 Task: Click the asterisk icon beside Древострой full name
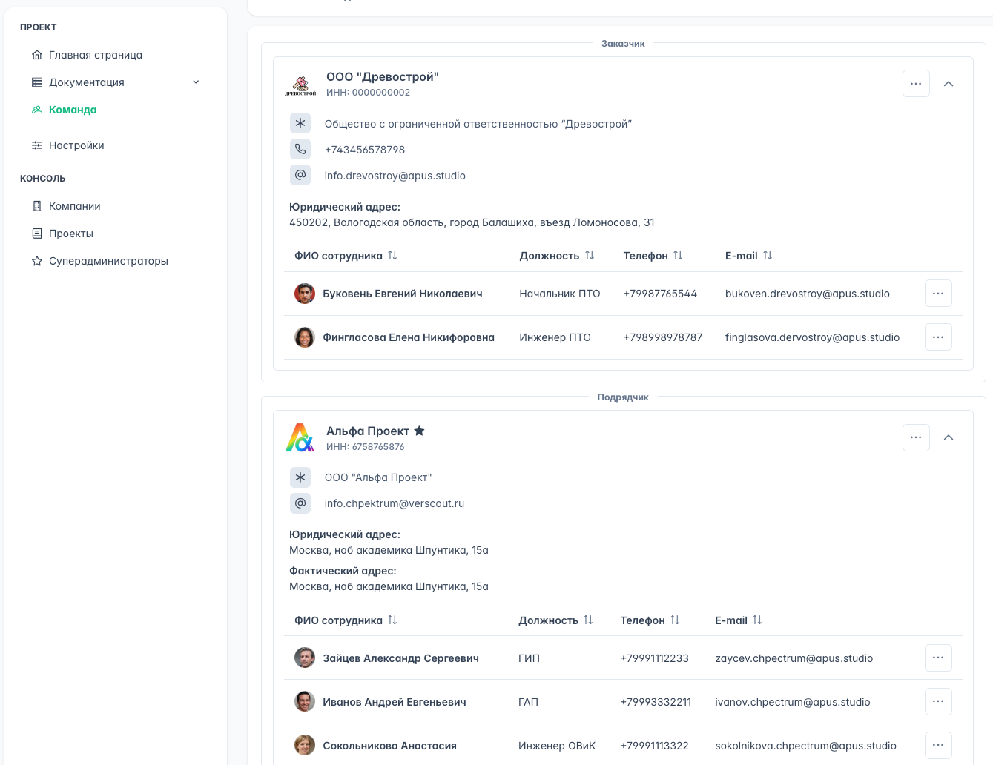coord(300,123)
